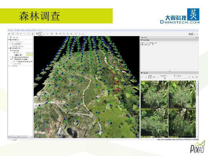Collapse the Tie Points tree node
This screenshot has width=208, height=156.
coord(9,40)
